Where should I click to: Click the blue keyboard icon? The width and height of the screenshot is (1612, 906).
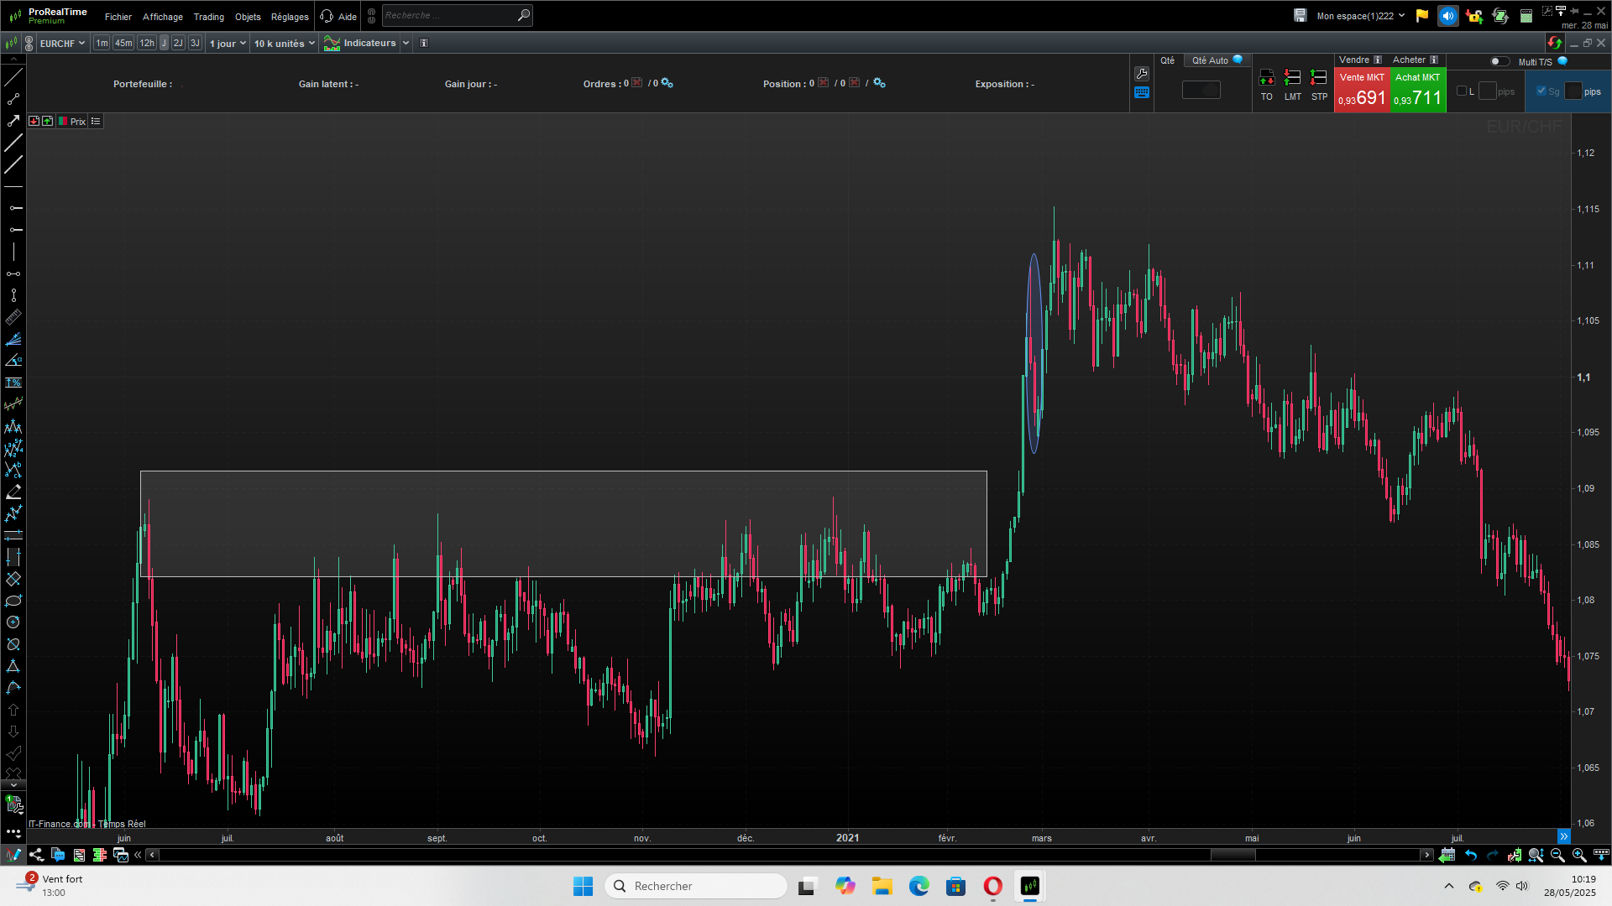coord(1141,93)
